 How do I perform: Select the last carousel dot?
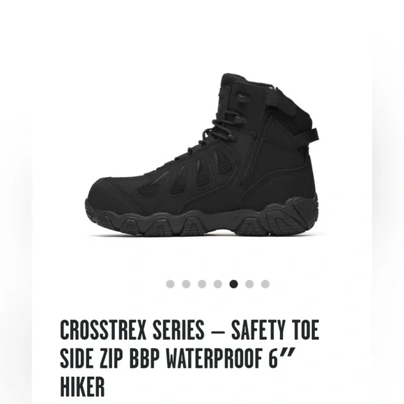[265, 284]
